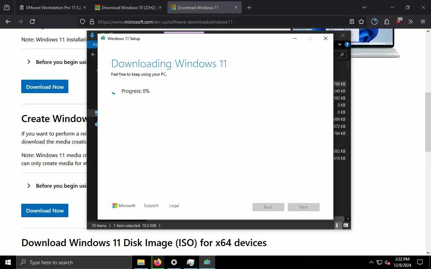Open the uBlock extension badge icon
The height and width of the screenshot is (269, 431).
(399, 21)
